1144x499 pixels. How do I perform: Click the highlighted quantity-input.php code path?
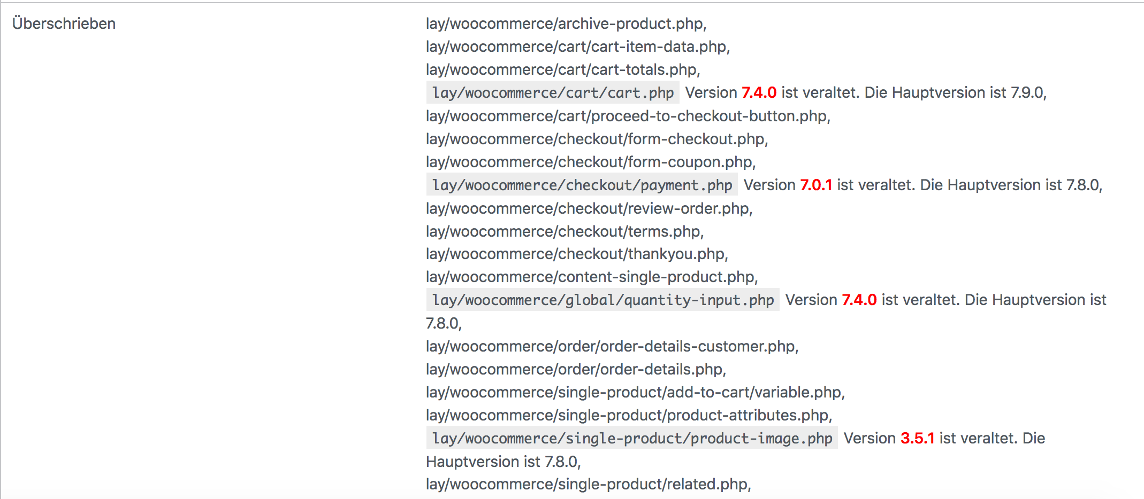click(x=602, y=300)
